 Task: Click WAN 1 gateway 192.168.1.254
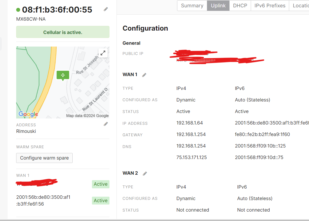click(191, 134)
